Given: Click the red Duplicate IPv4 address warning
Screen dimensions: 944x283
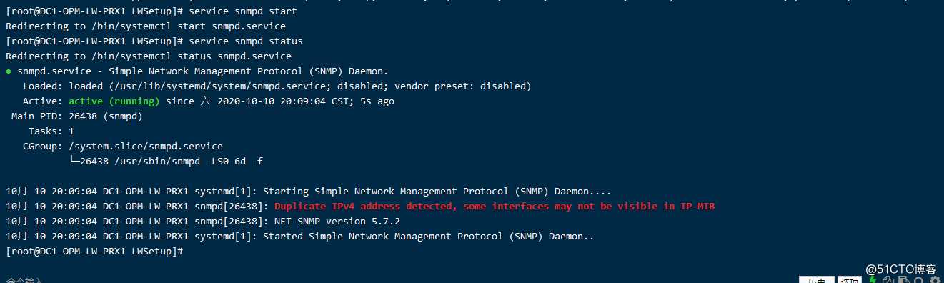Looking at the screenshot, I should (495, 207).
